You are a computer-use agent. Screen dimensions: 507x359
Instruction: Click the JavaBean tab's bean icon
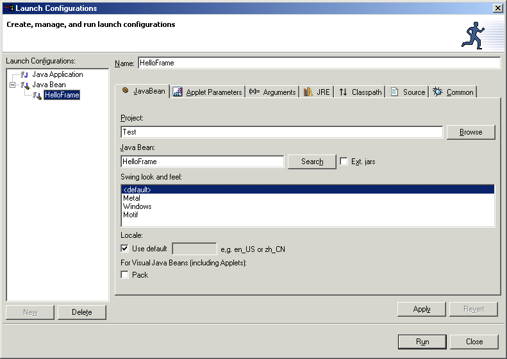126,90
